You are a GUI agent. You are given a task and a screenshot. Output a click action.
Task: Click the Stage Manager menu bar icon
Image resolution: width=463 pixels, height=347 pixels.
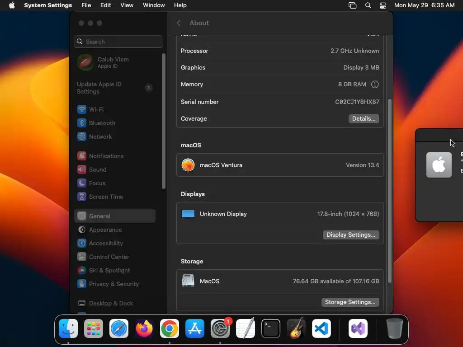pos(353,5)
